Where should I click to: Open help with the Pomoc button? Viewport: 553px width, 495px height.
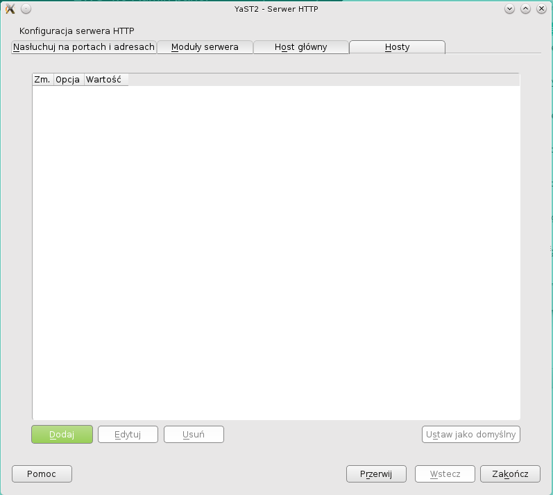(x=42, y=474)
